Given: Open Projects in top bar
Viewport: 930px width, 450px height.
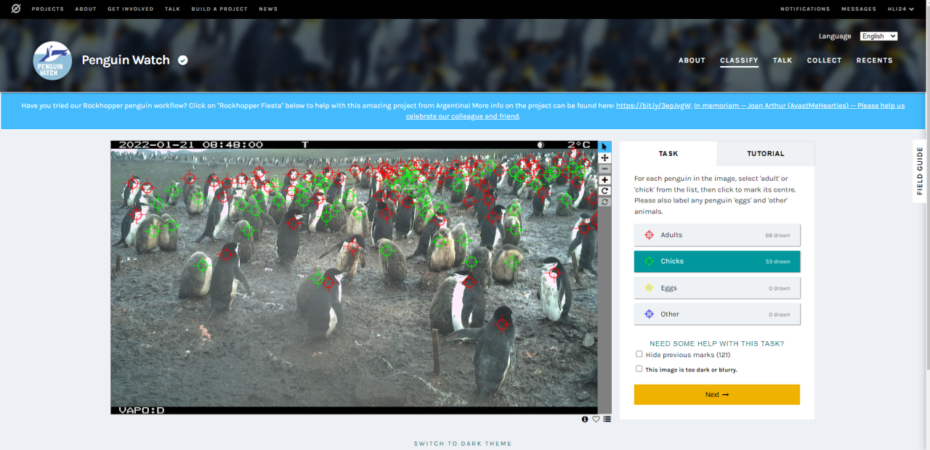Looking at the screenshot, I should 48,9.
